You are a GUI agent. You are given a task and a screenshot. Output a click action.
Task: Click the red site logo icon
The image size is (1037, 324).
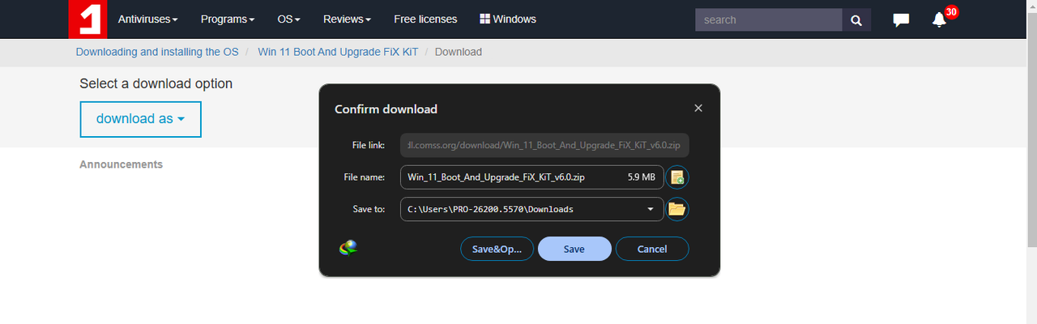pyautogui.click(x=87, y=19)
